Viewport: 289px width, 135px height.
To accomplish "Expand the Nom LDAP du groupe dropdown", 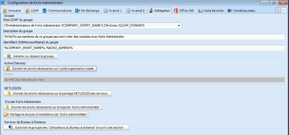I will (x=179, y=26).
